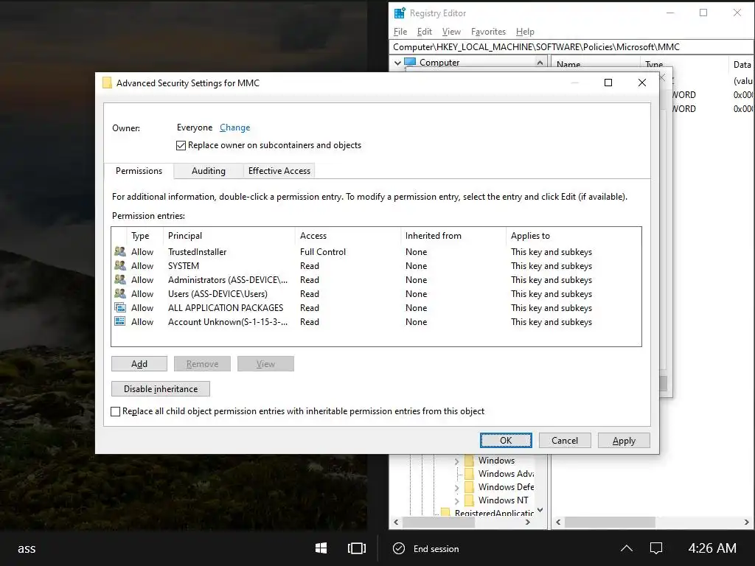The width and height of the screenshot is (755, 566).
Task: Click the Account Unknown entry icon
Action: pyautogui.click(x=120, y=321)
